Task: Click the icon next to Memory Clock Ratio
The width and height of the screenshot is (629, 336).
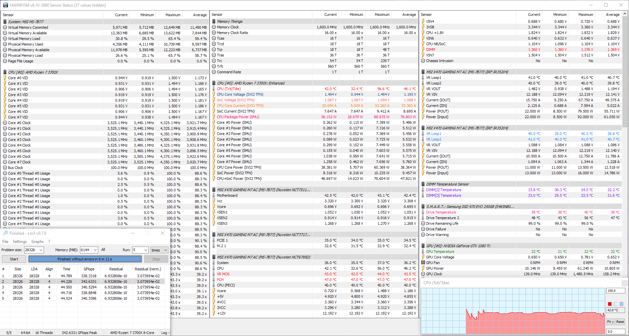Action: pyautogui.click(x=214, y=33)
